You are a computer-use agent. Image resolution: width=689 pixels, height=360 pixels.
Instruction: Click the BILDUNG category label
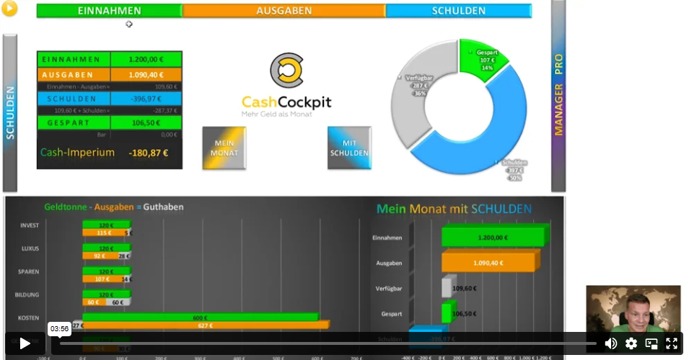(x=27, y=294)
